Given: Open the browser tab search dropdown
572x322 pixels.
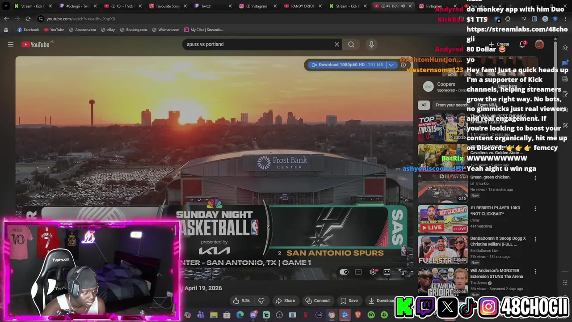Looking at the screenshot, I should [x=6, y=6].
